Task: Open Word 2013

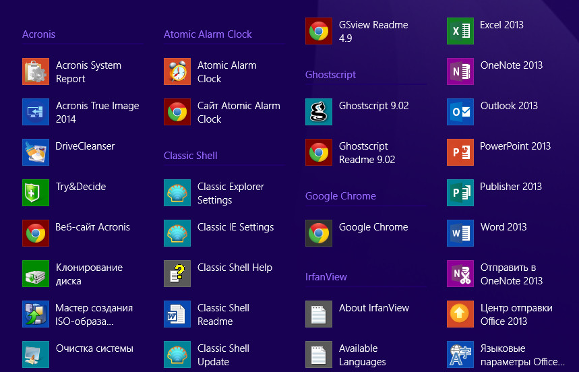Action: [460, 233]
